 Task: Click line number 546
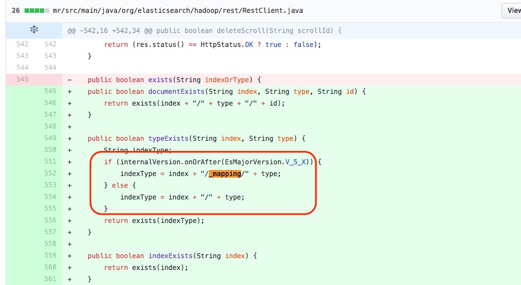[50, 103]
